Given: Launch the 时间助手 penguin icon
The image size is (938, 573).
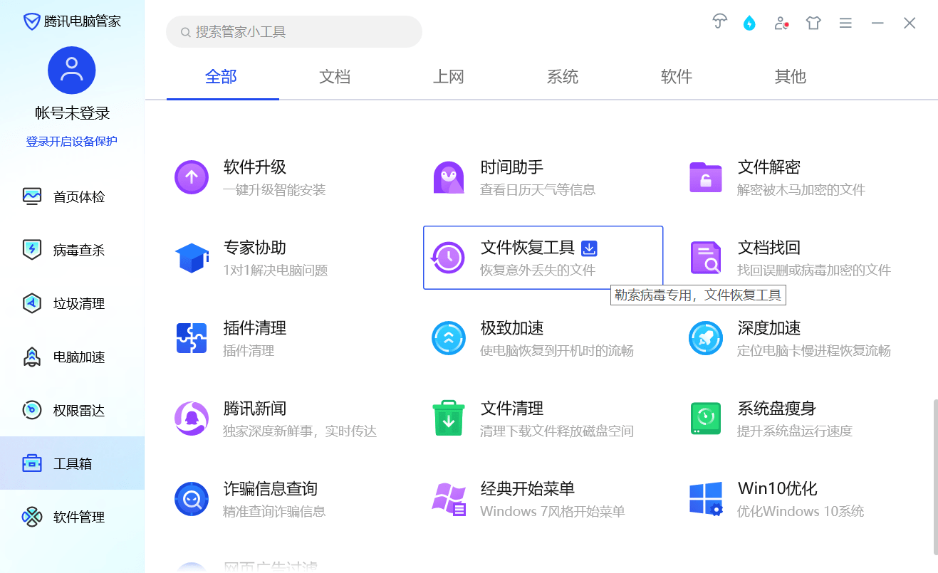Looking at the screenshot, I should (x=449, y=177).
